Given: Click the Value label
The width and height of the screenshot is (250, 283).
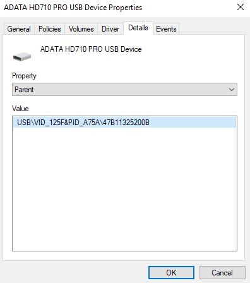Looking at the screenshot, I should (x=20, y=109).
